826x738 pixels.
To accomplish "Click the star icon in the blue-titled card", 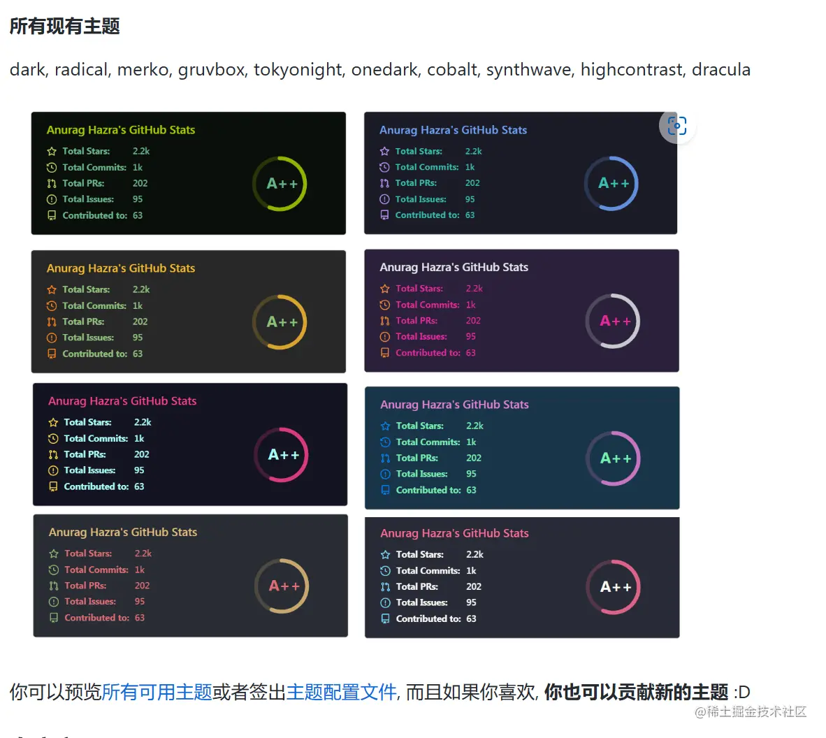I will pos(384,151).
